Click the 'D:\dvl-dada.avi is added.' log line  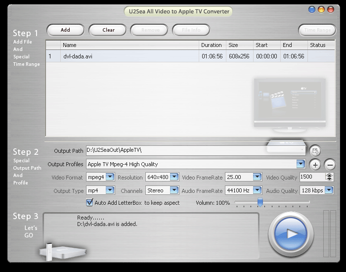pos(107,224)
